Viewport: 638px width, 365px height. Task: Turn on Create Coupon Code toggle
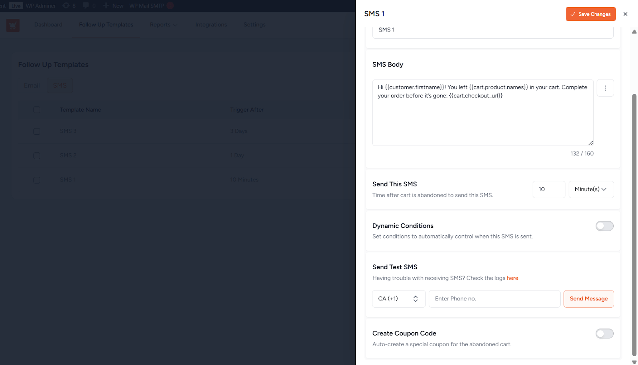point(604,333)
